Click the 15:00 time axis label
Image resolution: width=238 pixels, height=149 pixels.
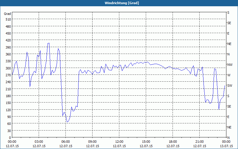pos(146,142)
